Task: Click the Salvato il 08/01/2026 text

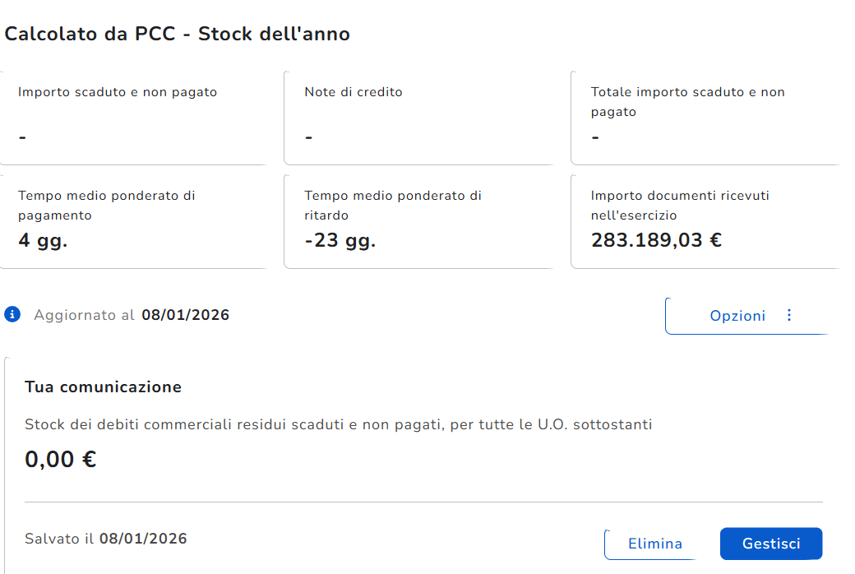Action: pos(106,539)
